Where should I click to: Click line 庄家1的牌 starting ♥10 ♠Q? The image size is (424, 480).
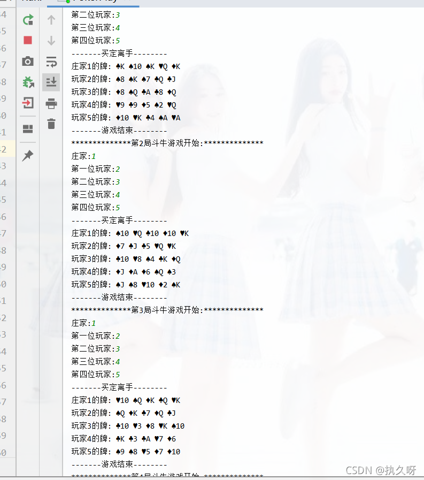pos(126,400)
